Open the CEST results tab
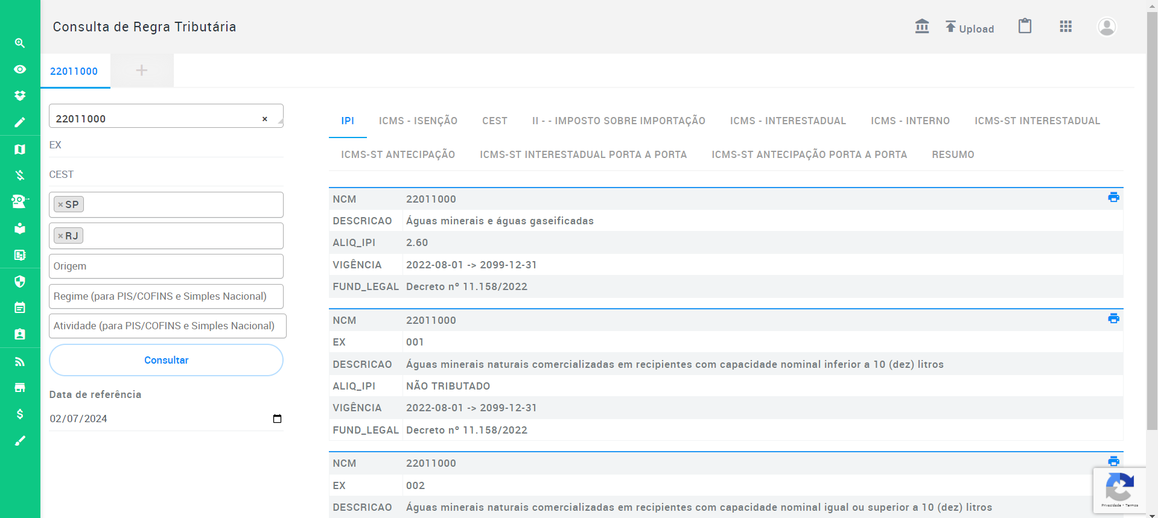 (495, 121)
